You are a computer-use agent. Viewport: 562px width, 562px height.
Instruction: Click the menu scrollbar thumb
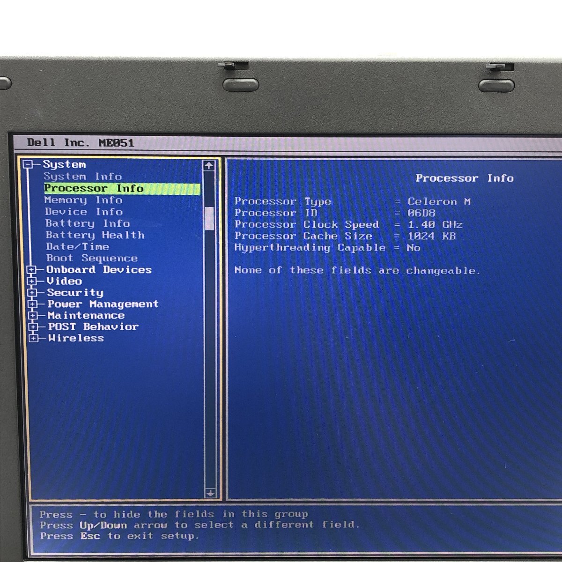click(209, 218)
